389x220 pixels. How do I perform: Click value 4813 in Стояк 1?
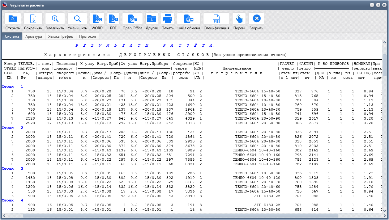click(190, 123)
